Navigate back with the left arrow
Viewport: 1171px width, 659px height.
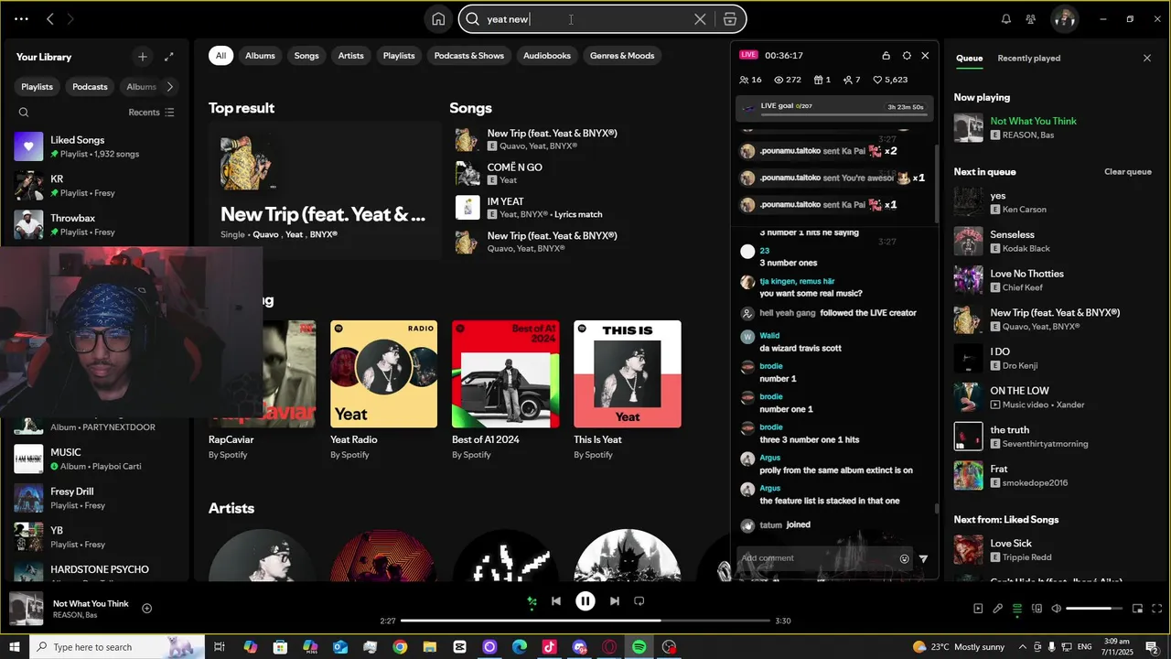pyautogui.click(x=50, y=18)
